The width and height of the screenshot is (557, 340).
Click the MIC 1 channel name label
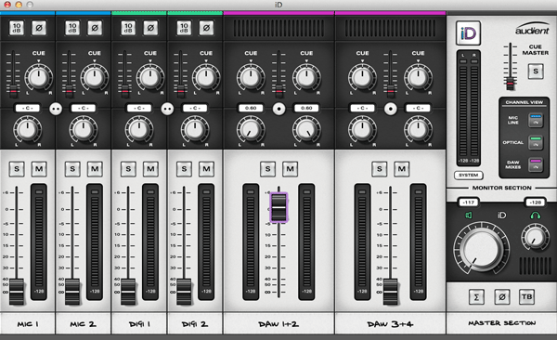tap(28, 324)
